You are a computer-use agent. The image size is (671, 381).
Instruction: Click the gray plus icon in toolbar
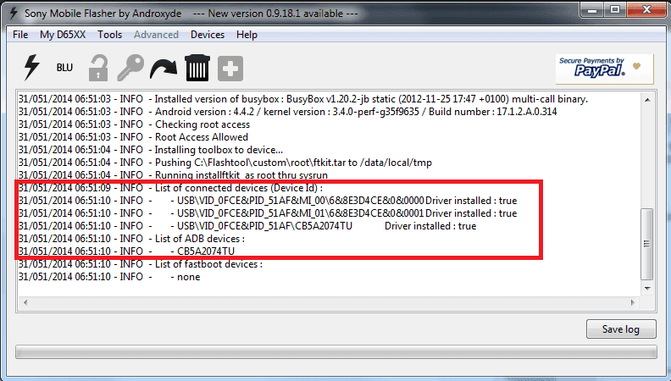[x=230, y=69]
